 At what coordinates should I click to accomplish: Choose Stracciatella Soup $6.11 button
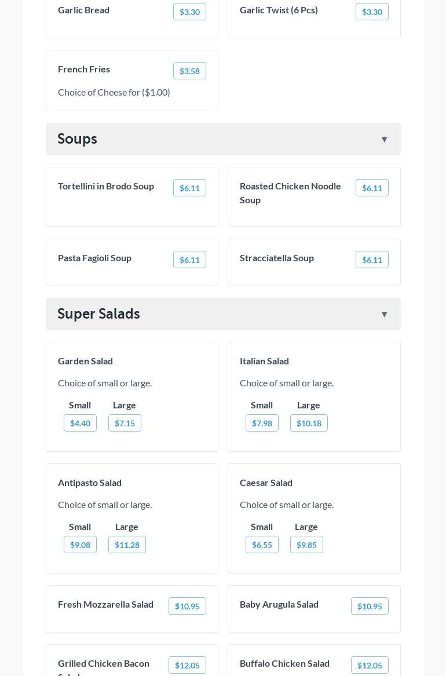372,260
